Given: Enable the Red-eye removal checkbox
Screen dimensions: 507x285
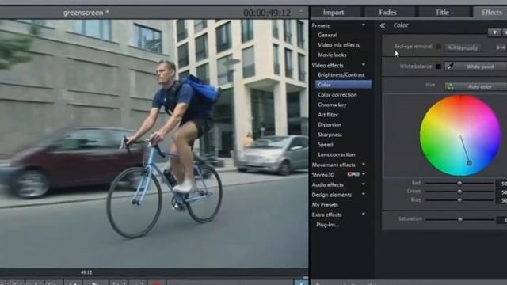Looking at the screenshot, I should [438, 47].
